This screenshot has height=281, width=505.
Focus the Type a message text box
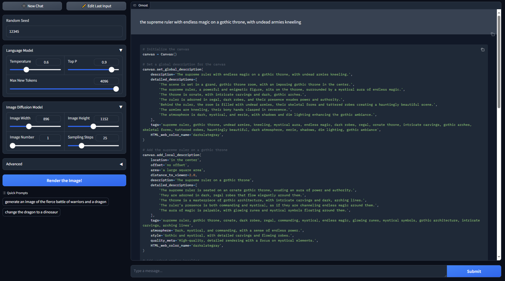coord(289,271)
